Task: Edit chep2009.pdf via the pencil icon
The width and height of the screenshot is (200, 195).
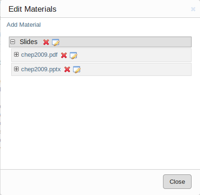Action: (74, 55)
